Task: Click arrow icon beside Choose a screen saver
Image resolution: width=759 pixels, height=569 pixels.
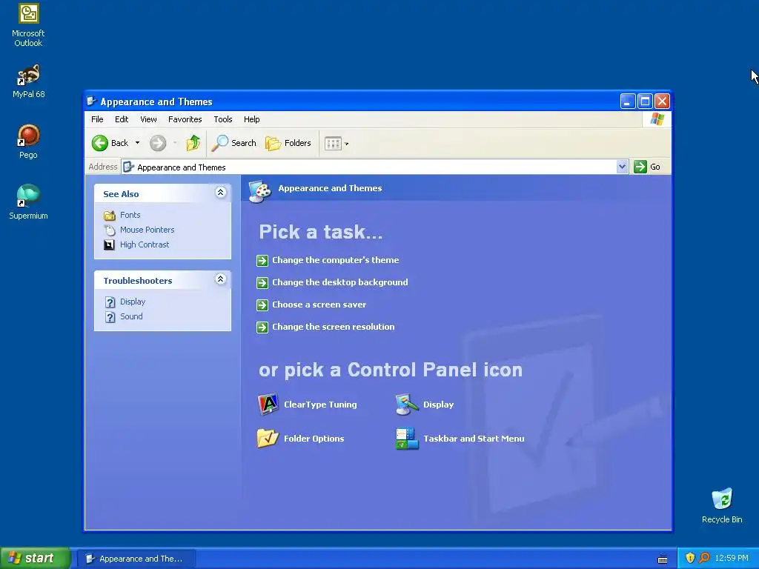Action: click(262, 305)
